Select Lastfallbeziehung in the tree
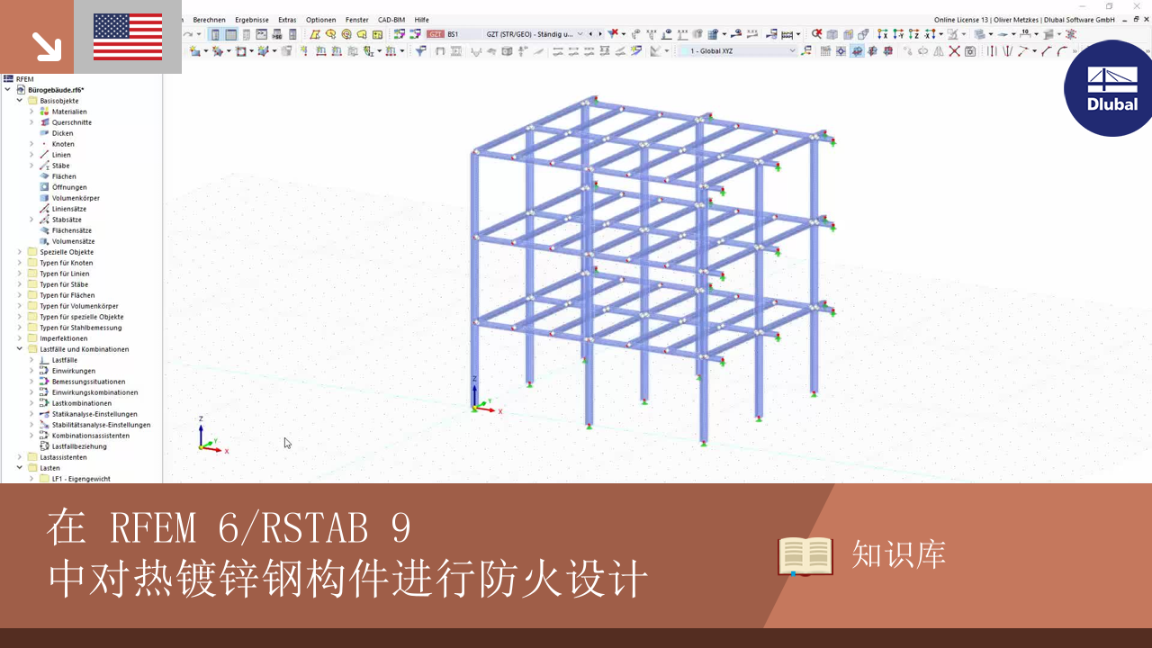This screenshot has height=648, width=1152. point(79,446)
